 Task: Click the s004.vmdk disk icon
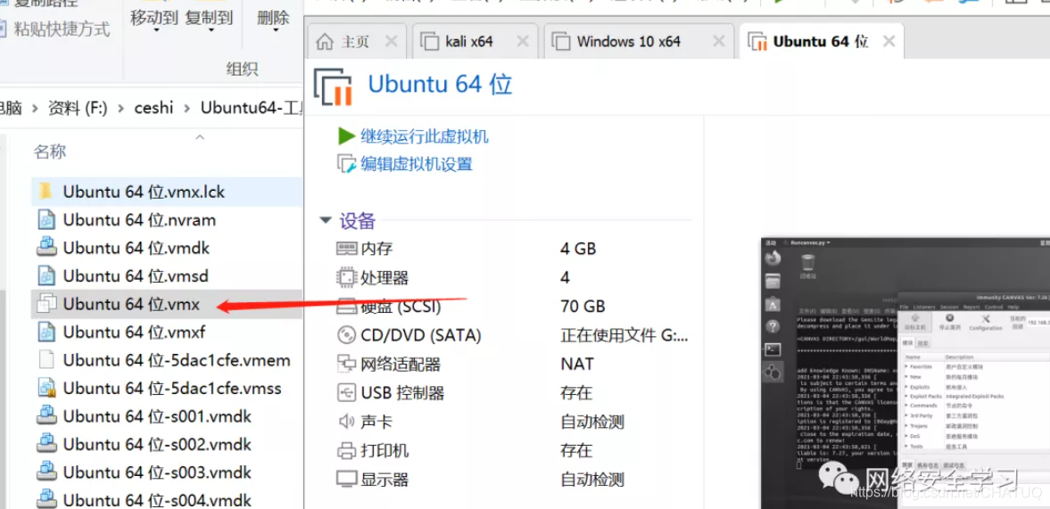[45, 499]
